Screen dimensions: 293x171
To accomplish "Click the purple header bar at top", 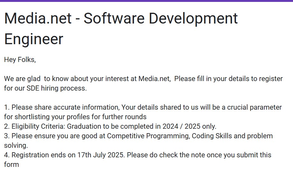I will coord(146,1).
